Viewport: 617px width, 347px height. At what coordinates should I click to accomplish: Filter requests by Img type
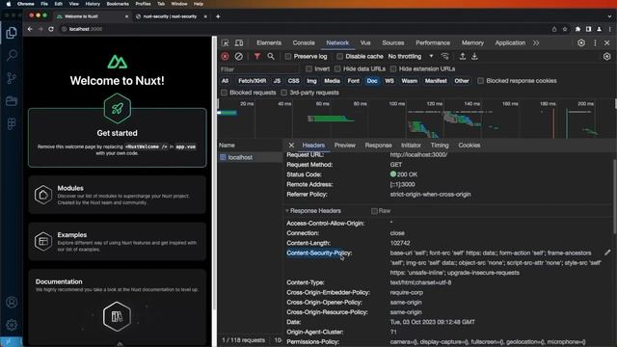click(x=311, y=81)
